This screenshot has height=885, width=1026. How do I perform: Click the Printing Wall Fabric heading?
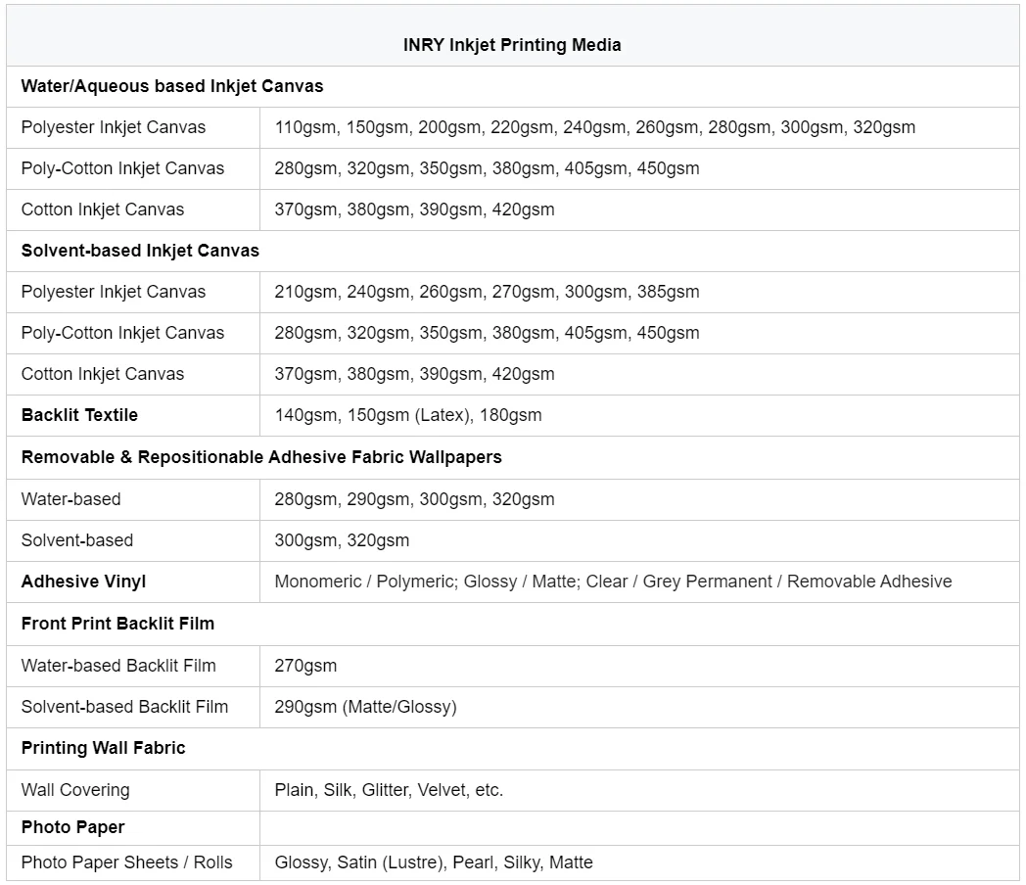pos(103,748)
